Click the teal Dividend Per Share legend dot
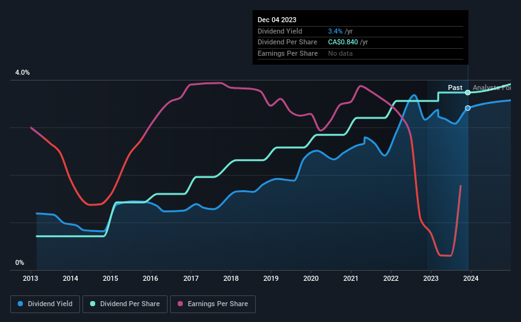521x322 pixels. (x=93, y=304)
